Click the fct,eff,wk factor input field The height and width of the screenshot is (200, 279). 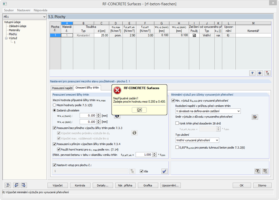click(144, 154)
